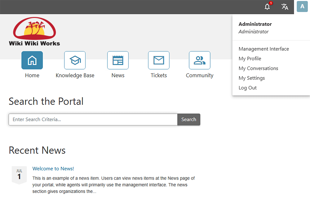310x201 pixels.
Task: Click the news item excerpt text
Action: pos(113,185)
